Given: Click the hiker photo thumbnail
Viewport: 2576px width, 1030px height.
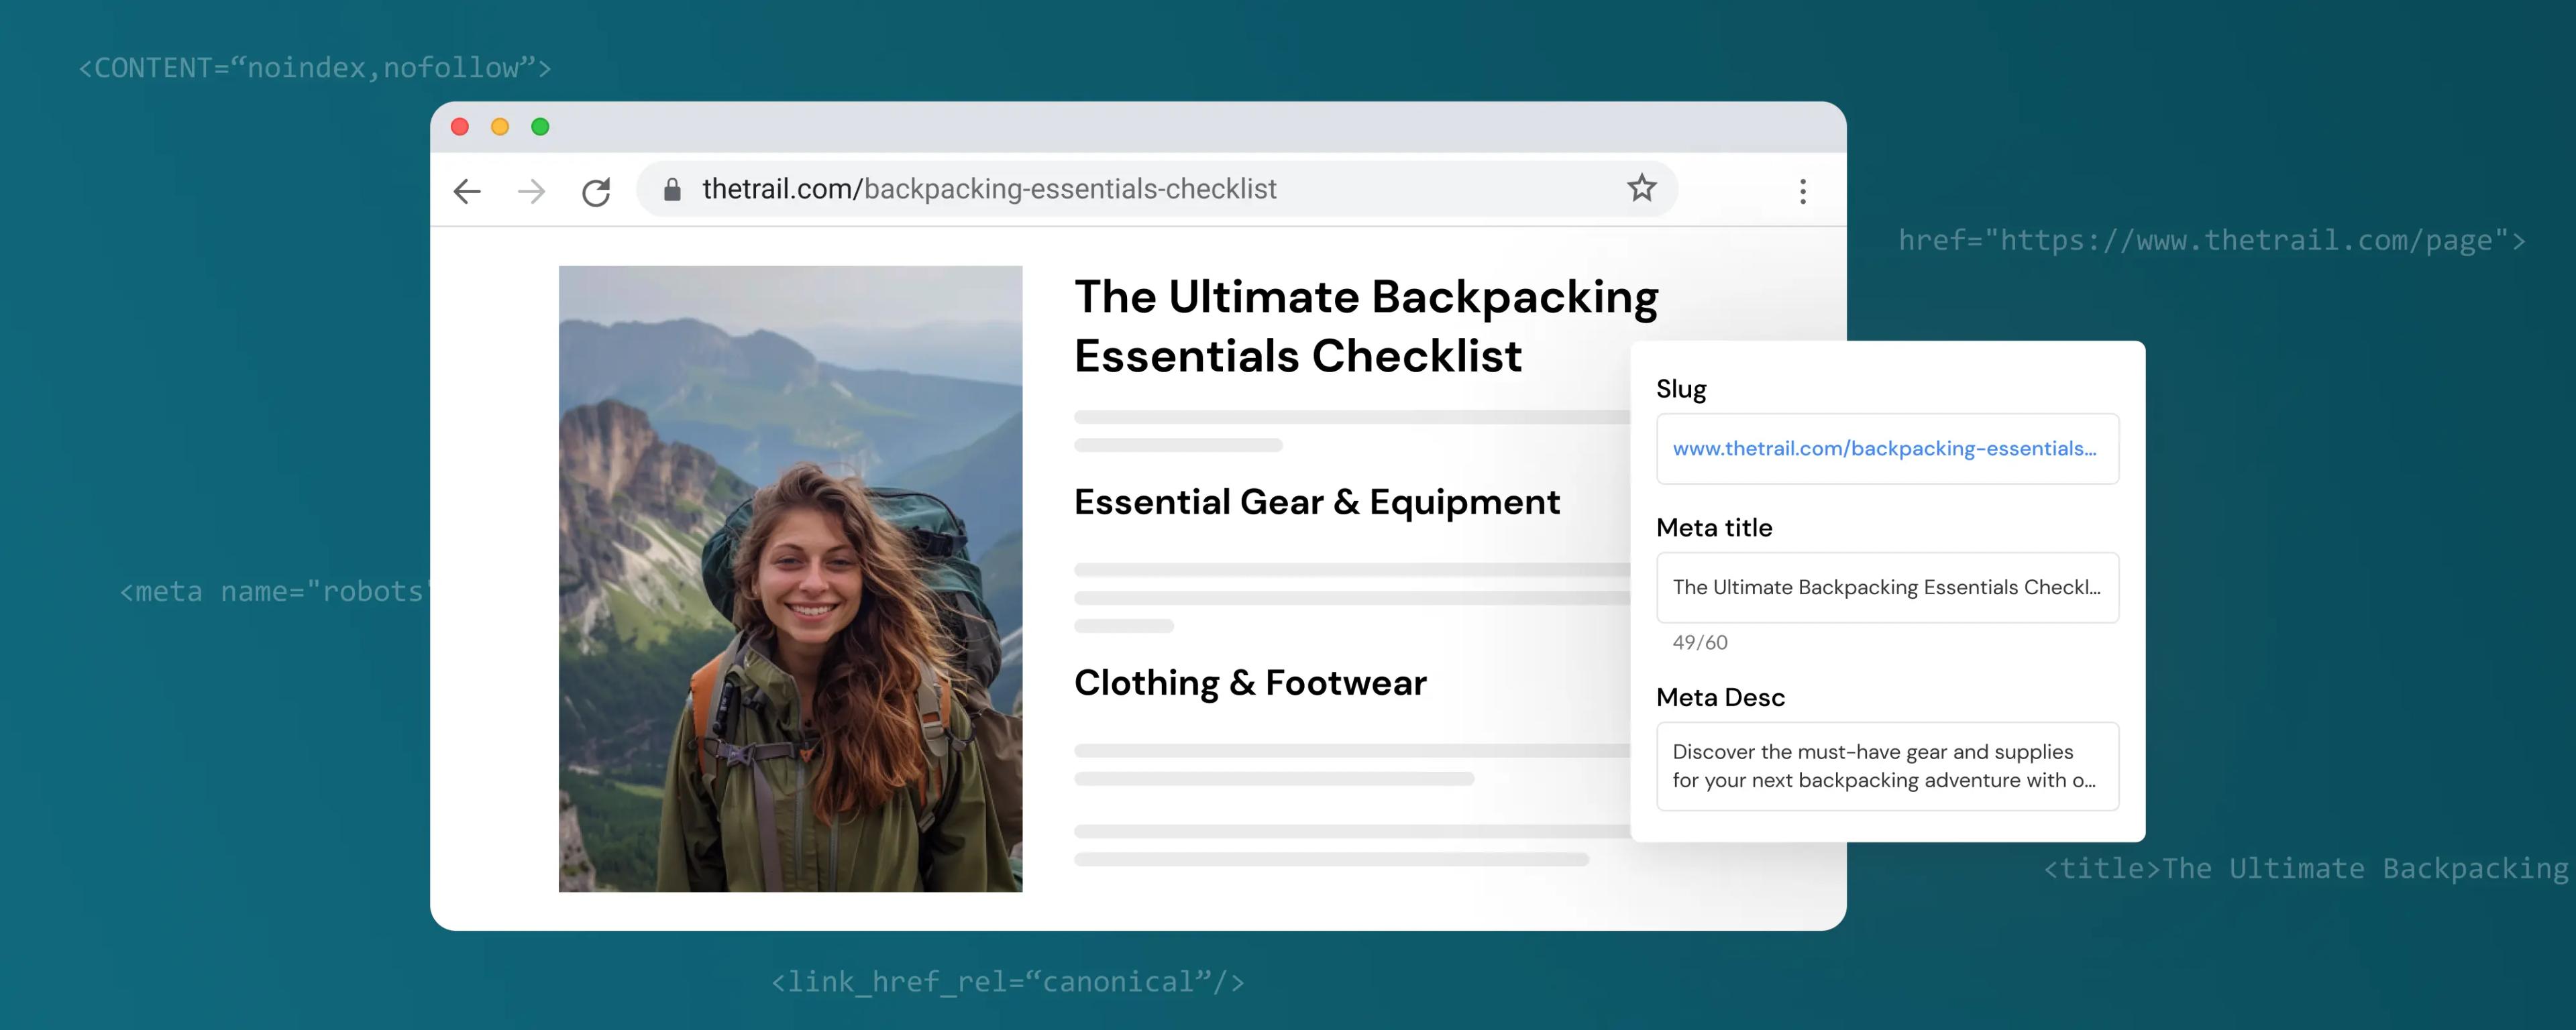Looking at the screenshot, I should click(791, 580).
